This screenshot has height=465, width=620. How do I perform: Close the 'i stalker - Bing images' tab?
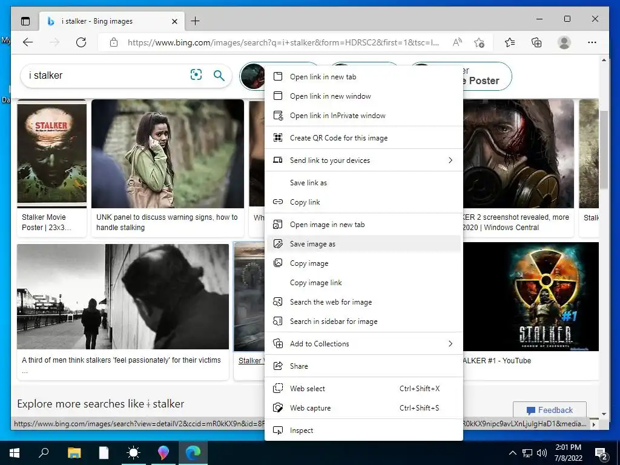(x=174, y=21)
